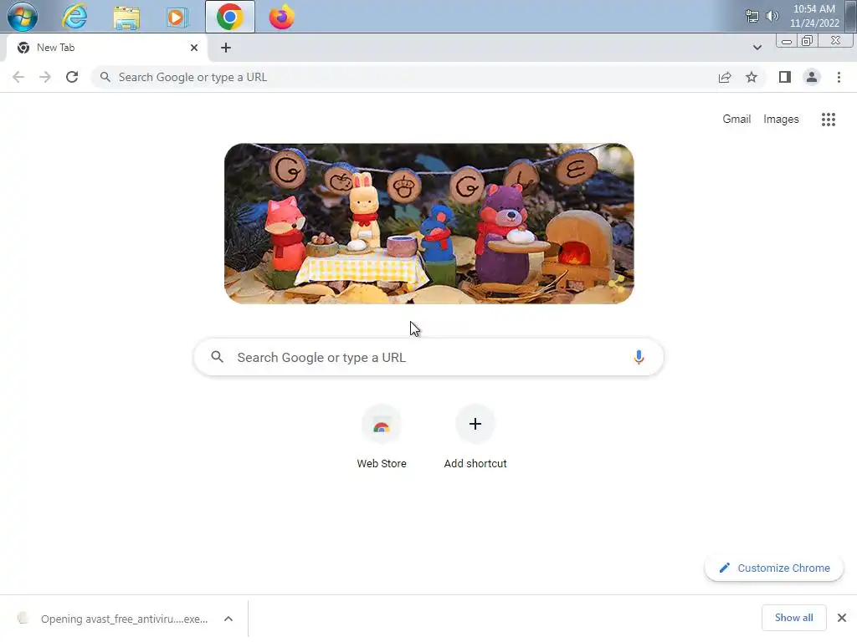Click the network tray icon

[x=752, y=17]
